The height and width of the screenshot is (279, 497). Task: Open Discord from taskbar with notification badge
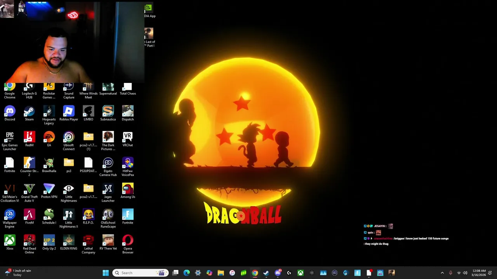pos(278,273)
